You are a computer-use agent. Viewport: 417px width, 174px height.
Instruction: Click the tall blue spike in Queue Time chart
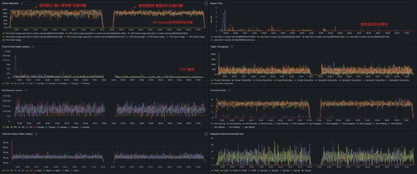click(x=225, y=20)
